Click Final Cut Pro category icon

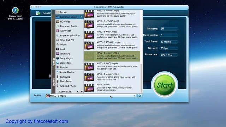pos(58,40)
